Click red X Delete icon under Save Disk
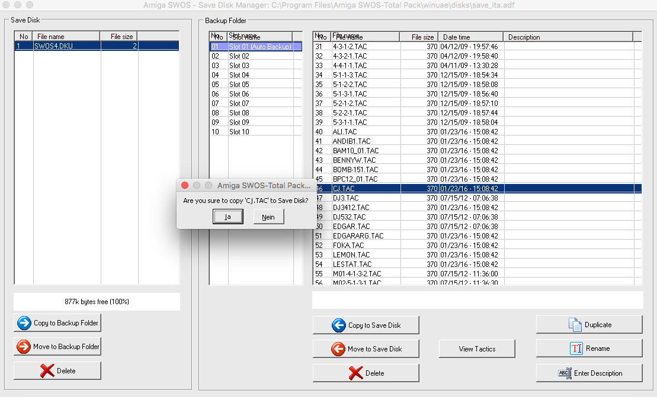Image resolution: width=657 pixels, height=397 pixels. click(47, 371)
